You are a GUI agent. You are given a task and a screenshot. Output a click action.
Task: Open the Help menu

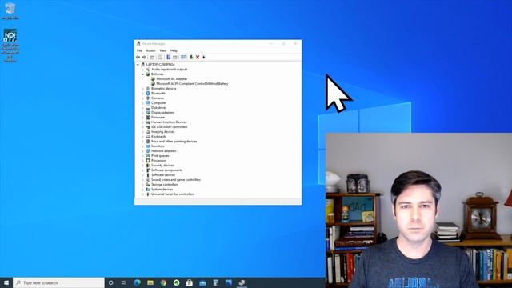[x=174, y=50]
